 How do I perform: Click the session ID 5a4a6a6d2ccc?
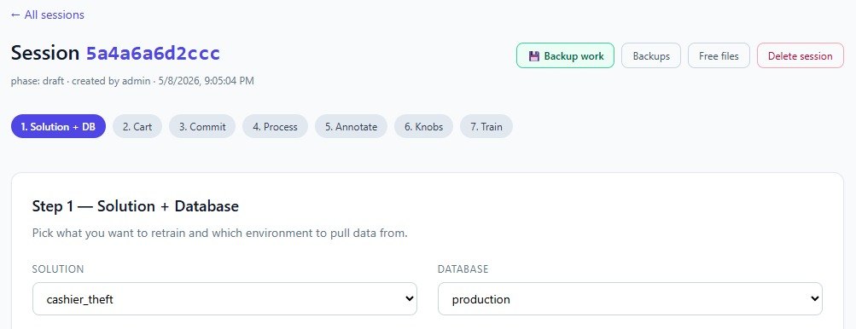pyautogui.click(x=153, y=53)
